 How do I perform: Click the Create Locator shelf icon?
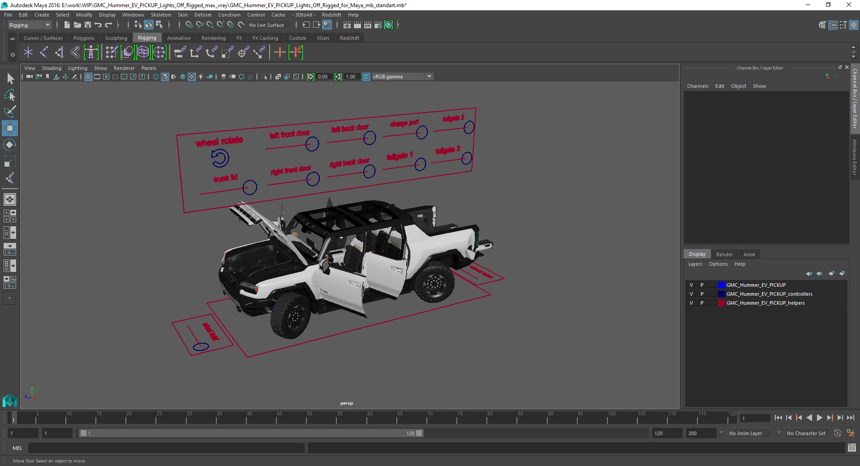tap(28, 52)
